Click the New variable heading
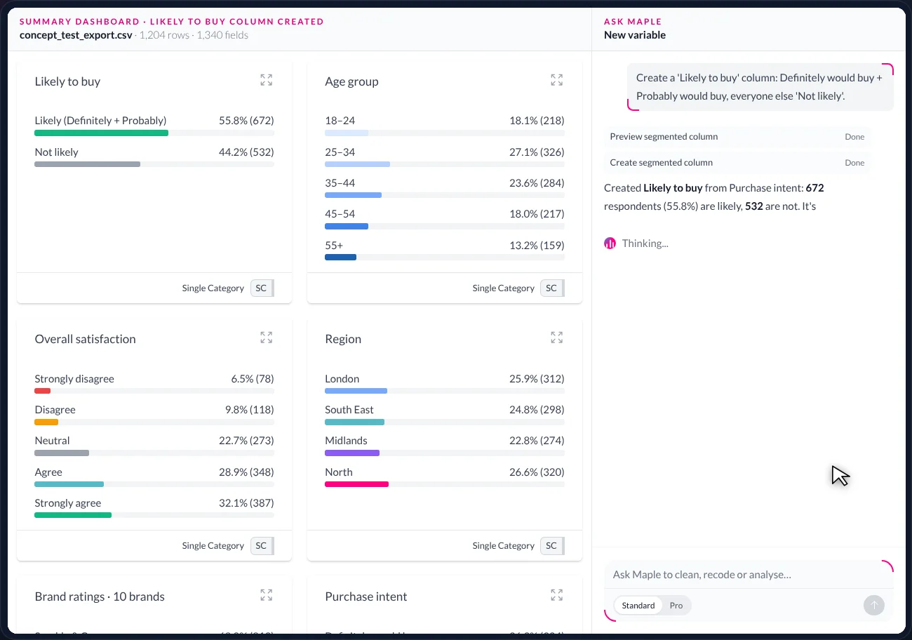Viewport: 912px width, 640px height. pos(635,35)
